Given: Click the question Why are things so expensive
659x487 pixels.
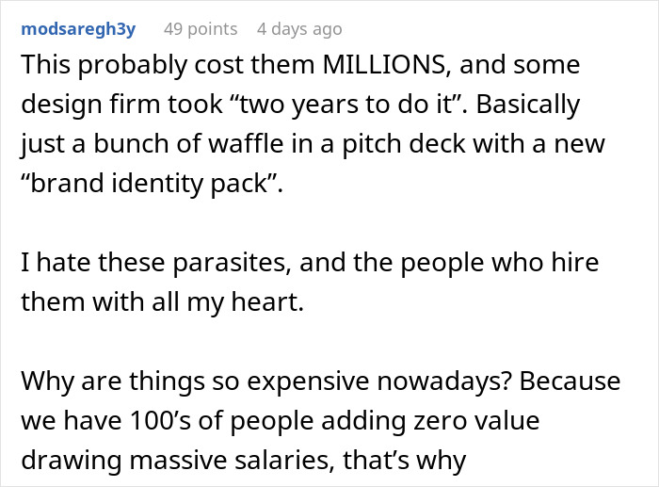Looking at the screenshot, I should (266, 381).
